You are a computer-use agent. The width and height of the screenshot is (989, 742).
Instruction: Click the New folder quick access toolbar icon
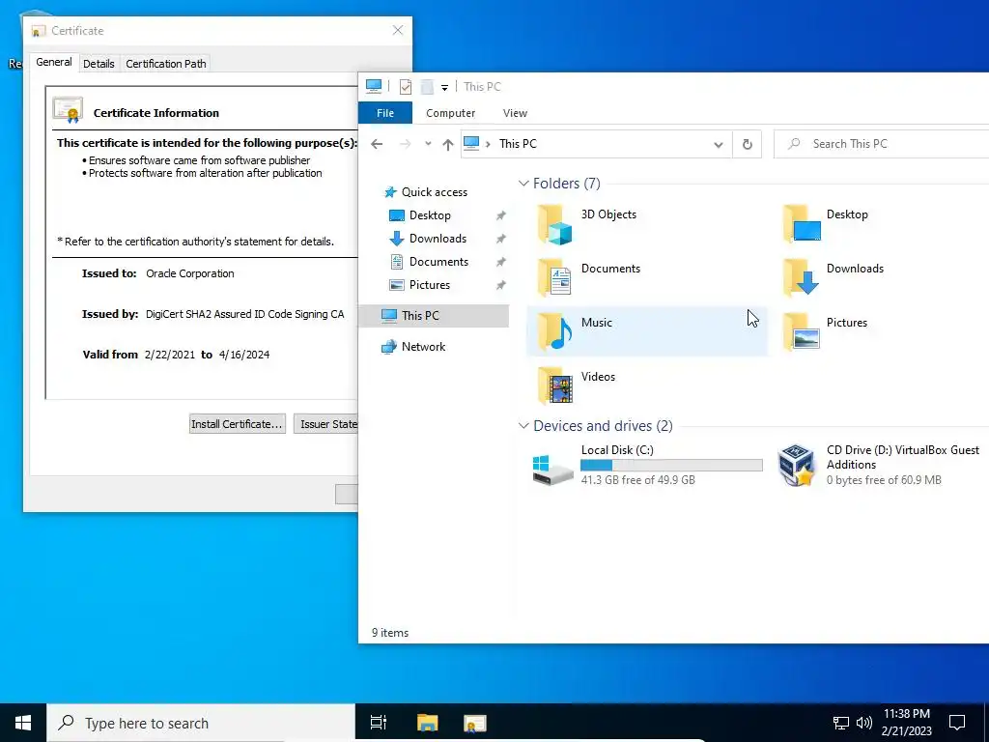pos(427,87)
